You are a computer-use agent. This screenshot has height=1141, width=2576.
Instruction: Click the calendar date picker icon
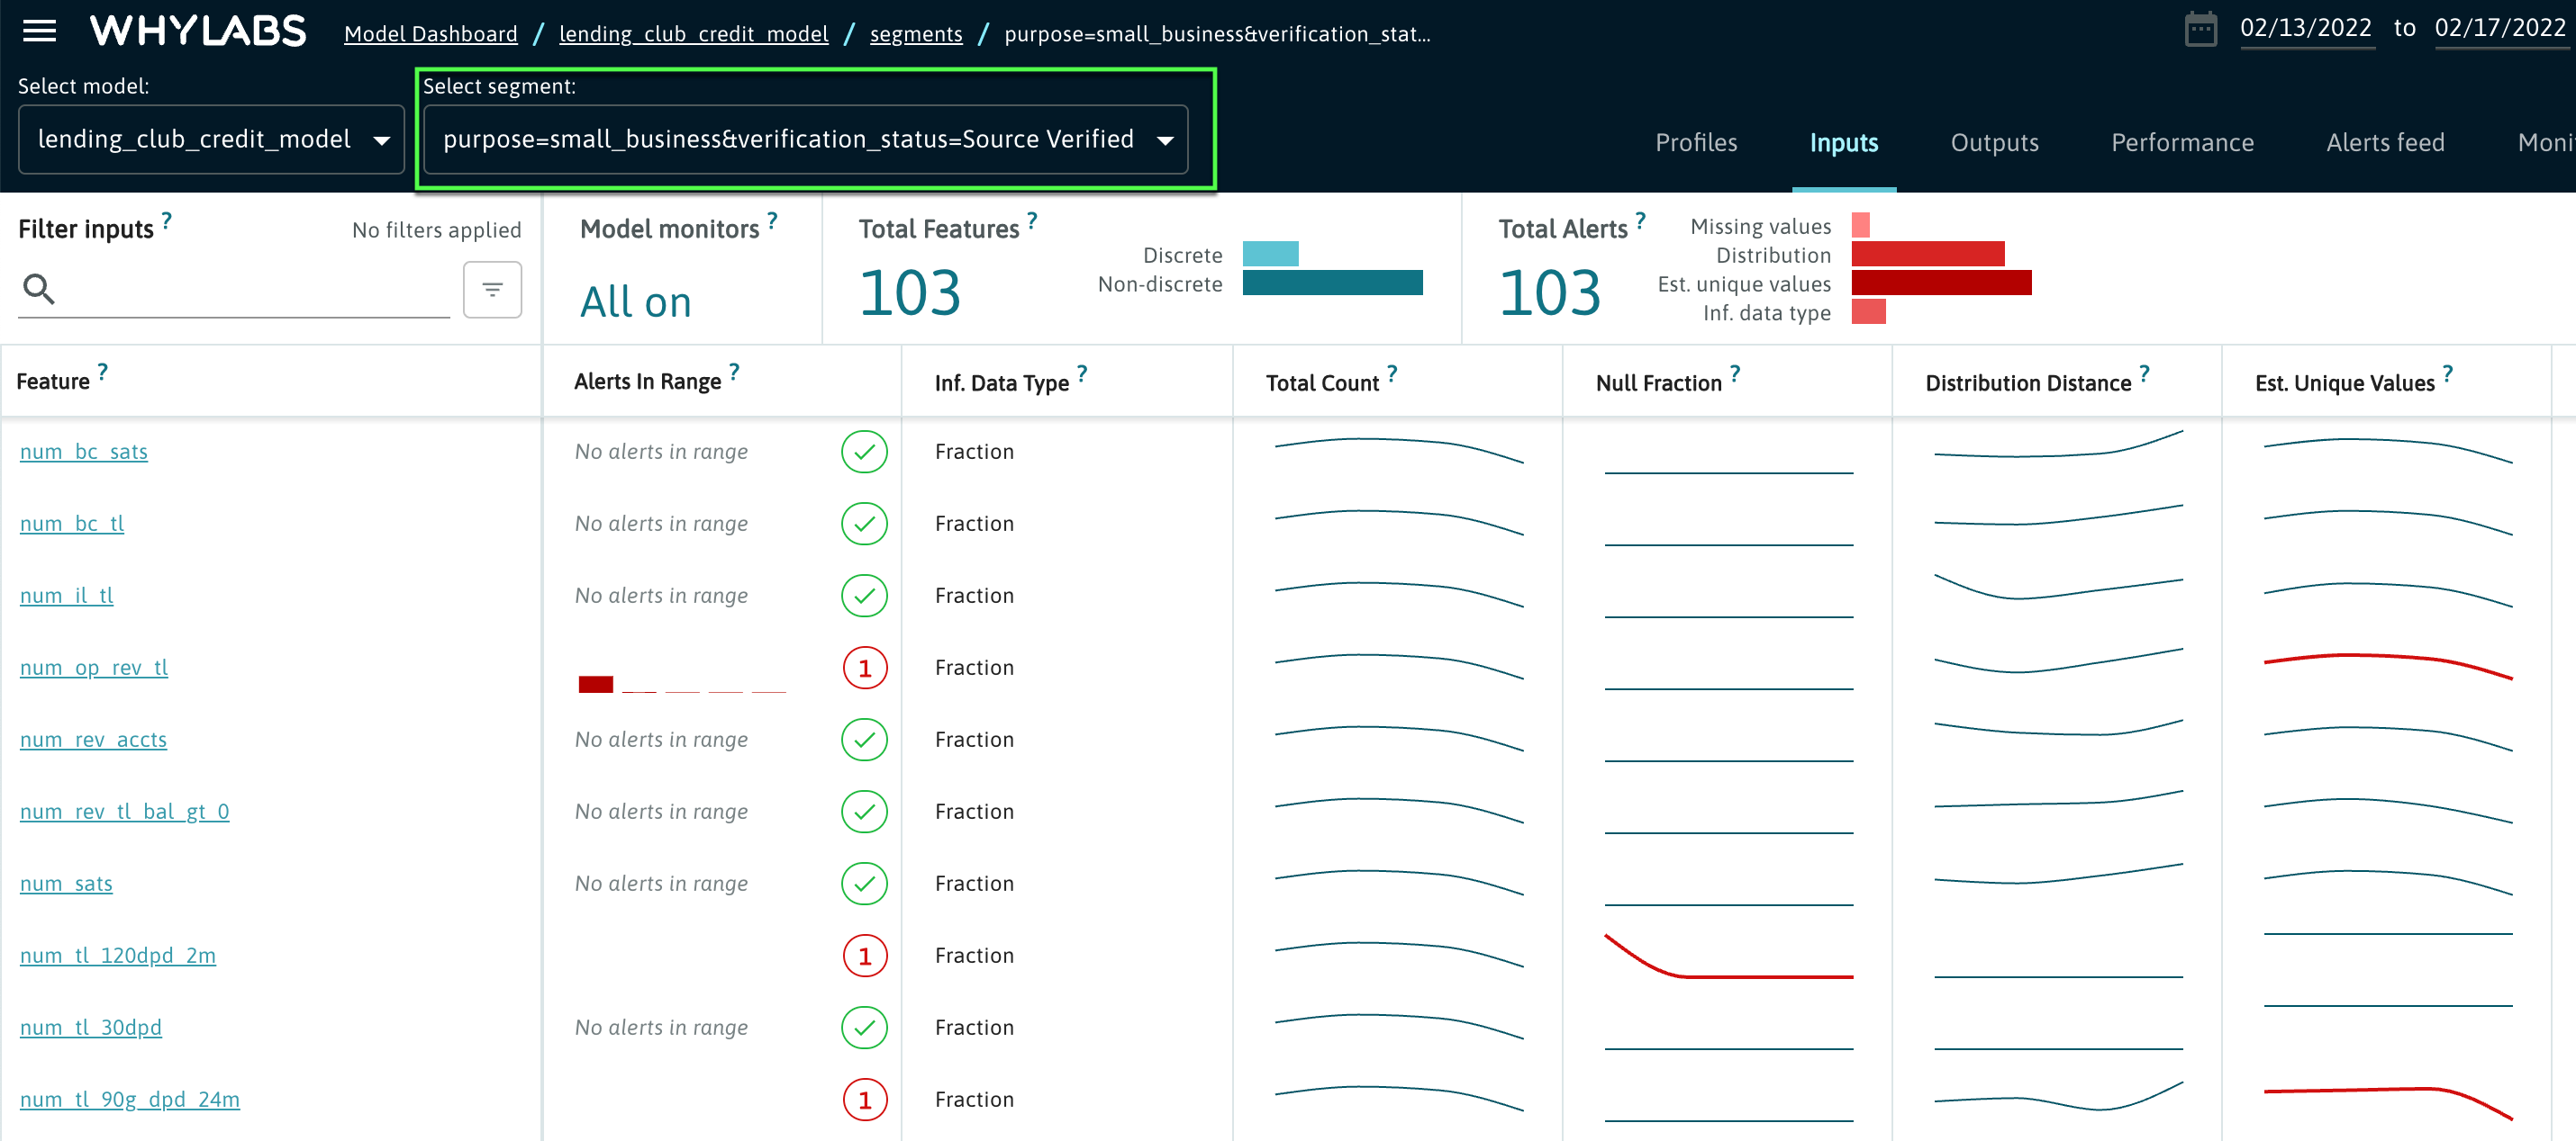tap(2200, 30)
